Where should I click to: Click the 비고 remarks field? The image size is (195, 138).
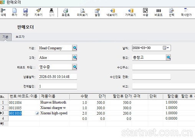click(x=164, y=86)
